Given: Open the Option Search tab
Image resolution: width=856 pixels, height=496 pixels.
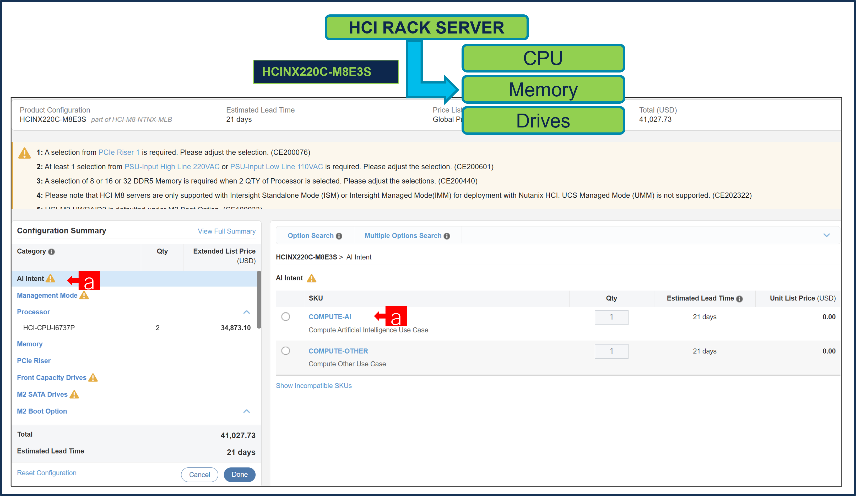Looking at the screenshot, I should (311, 236).
